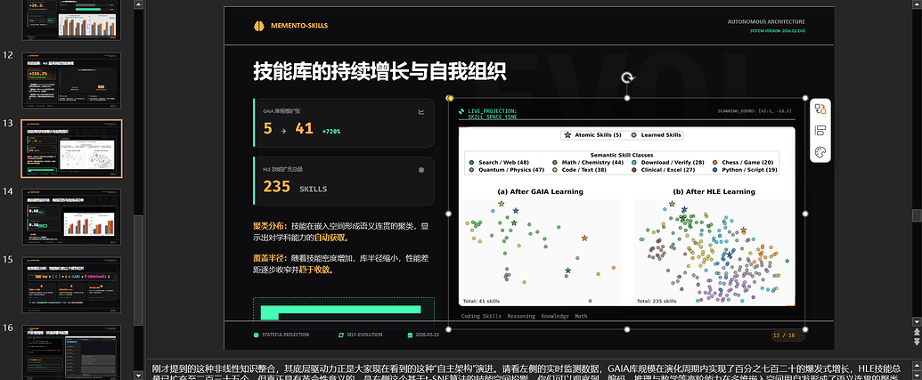The image size is (922, 380).
Task: Click Chess / Game (20) legend entry
Action: (x=743, y=162)
